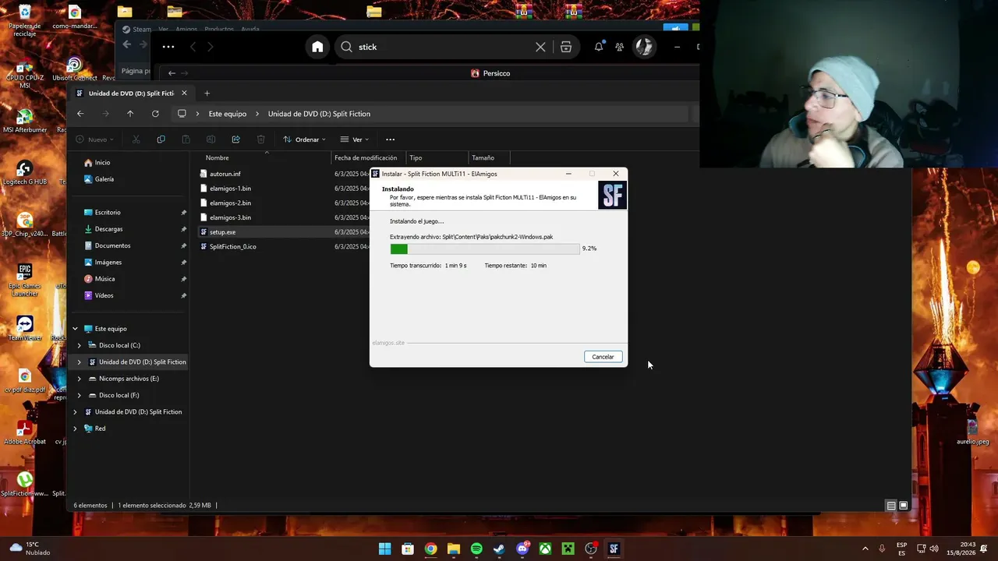
Task: Click the Delete trash icon in Explorer toolbar
Action: click(x=260, y=139)
